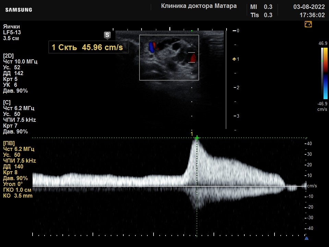This screenshot has height=247, width=329.
Task: Click the 3.5 см depth label
Action: click(x=11, y=38)
